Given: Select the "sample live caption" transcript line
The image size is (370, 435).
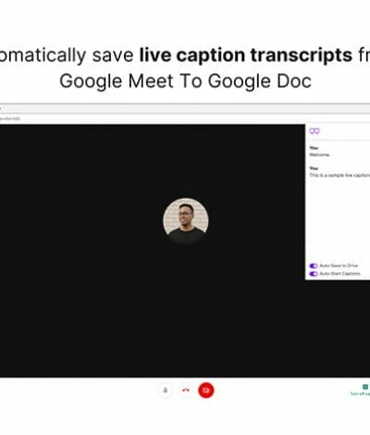Looking at the screenshot, I should click(x=339, y=175).
